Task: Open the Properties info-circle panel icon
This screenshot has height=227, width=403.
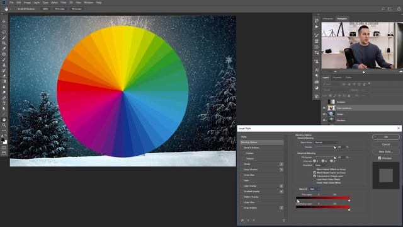Action: [317, 47]
